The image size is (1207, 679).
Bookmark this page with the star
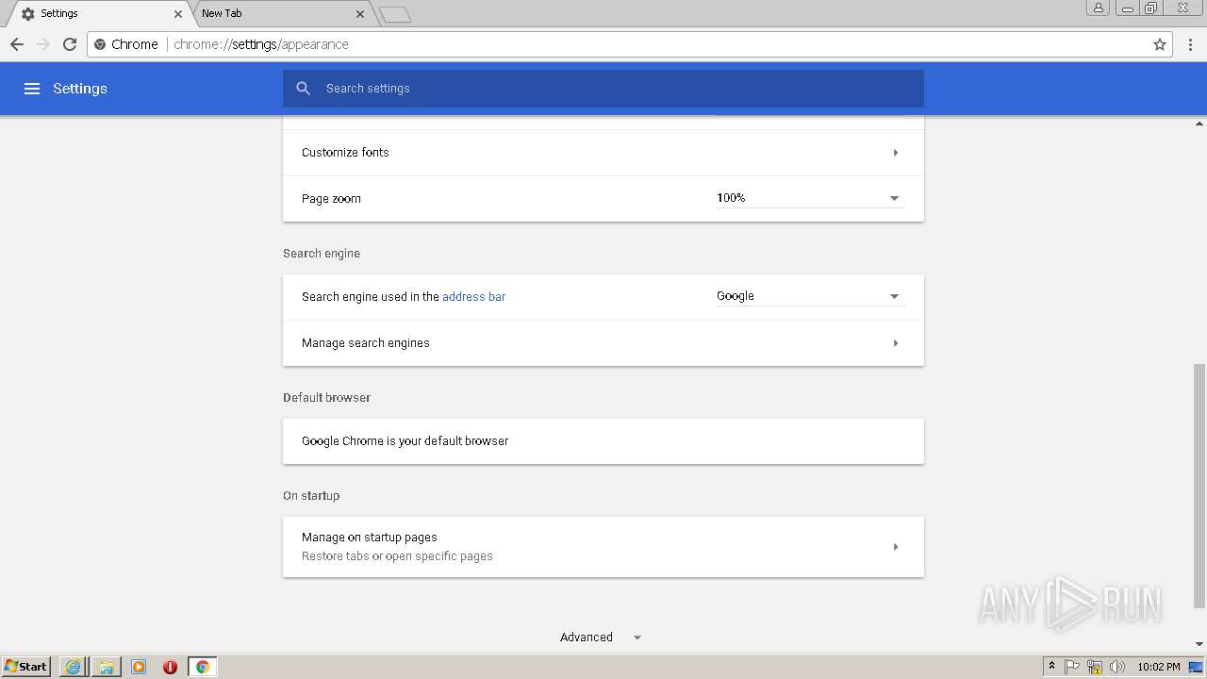pos(1160,44)
